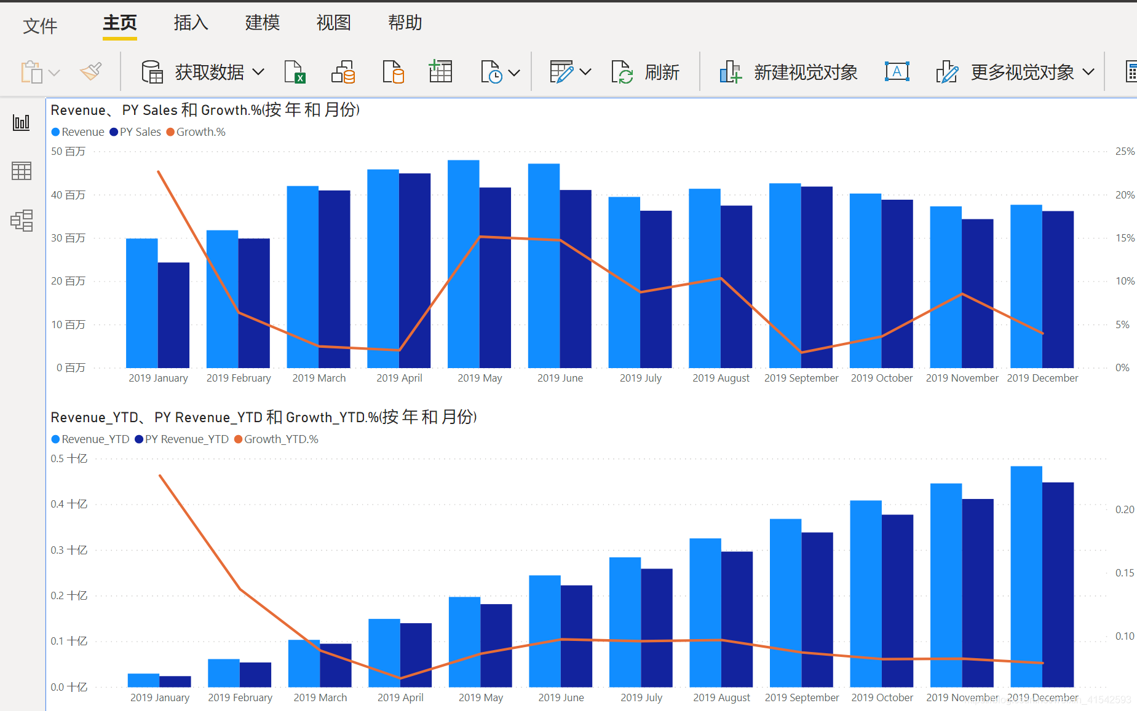Connect to SQL Server database
The image size is (1137, 711).
343,71
